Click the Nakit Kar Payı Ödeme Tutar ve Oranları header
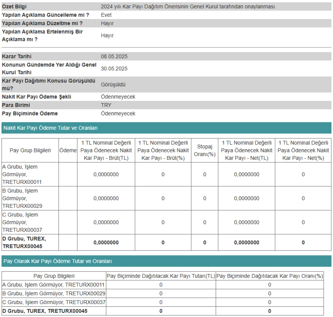 [50, 128]
